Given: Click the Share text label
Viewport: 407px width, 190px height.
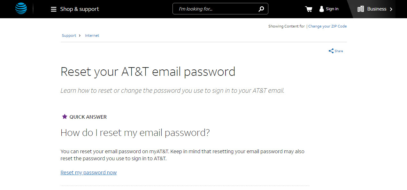Looking at the screenshot, I should point(338,51).
